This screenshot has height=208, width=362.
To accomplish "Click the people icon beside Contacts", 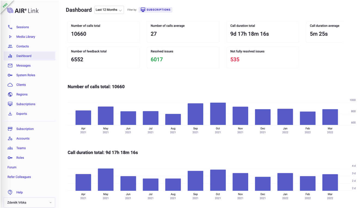I will coord(10,46).
